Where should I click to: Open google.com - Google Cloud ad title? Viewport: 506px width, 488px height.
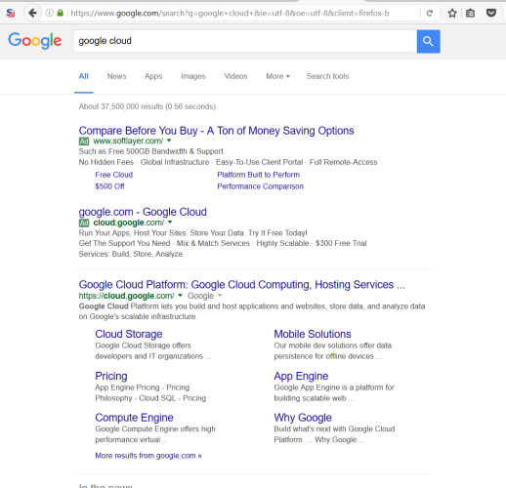(x=143, y=212)
